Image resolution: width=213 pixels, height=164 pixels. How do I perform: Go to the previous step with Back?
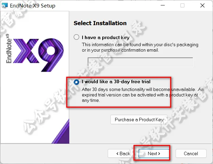click(123, 153)
